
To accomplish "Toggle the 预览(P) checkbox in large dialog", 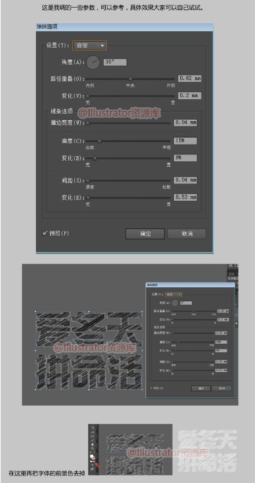I will tap(44, 233).
